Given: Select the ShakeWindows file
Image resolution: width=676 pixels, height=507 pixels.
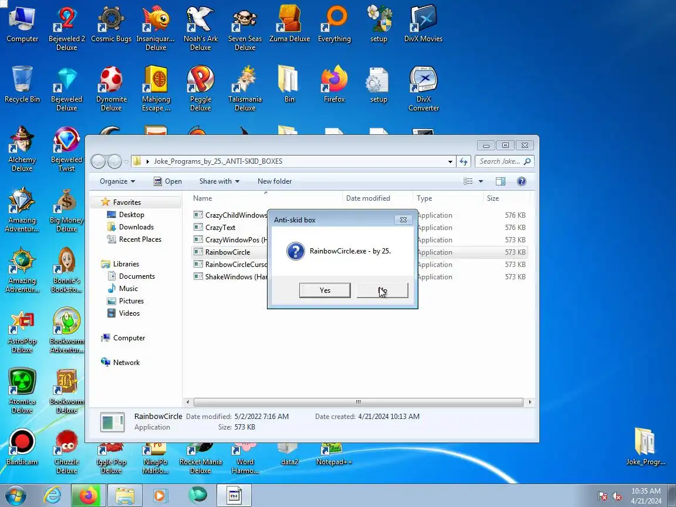Looking at the screenshot, I should click(x=230, y=277).
